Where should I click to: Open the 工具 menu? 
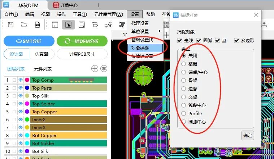80,14
